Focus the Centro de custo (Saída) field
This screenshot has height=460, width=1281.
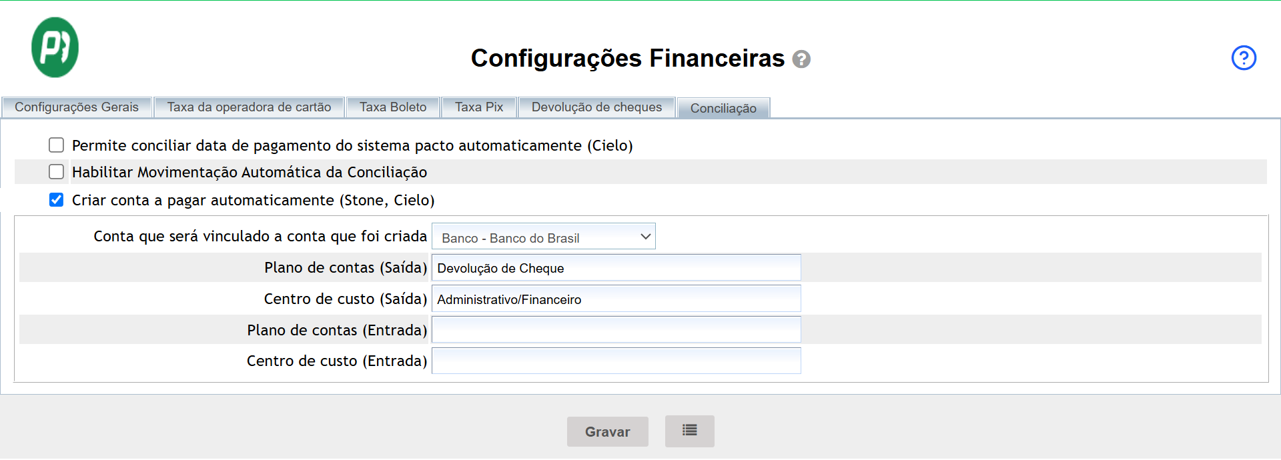(x=615, y=299)
